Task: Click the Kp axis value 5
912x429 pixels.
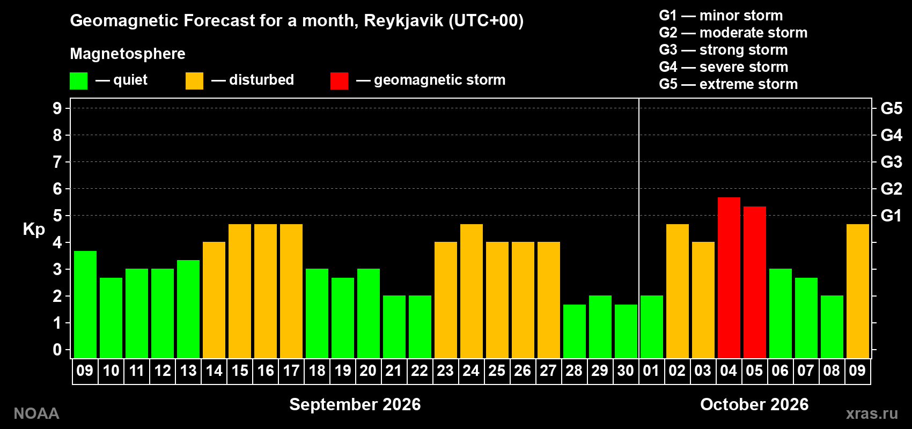Action: click(57, 216)
